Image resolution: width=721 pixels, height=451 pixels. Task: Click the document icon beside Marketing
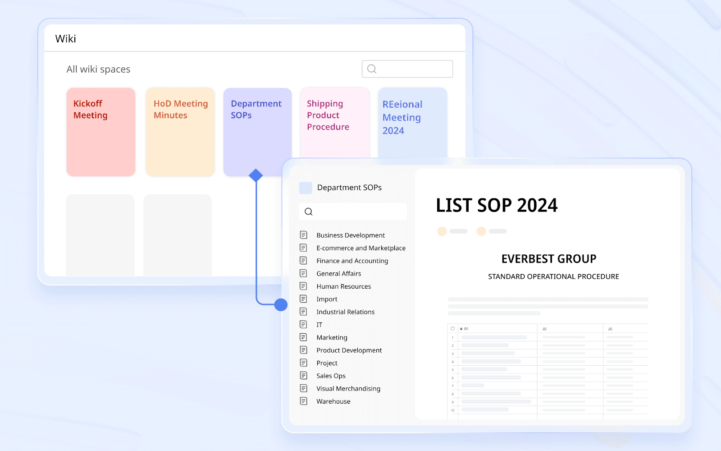(x=304, y=337)
